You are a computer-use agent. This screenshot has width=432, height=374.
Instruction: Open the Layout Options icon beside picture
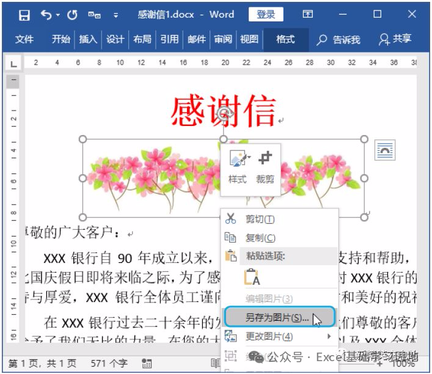tap(384, 150)
